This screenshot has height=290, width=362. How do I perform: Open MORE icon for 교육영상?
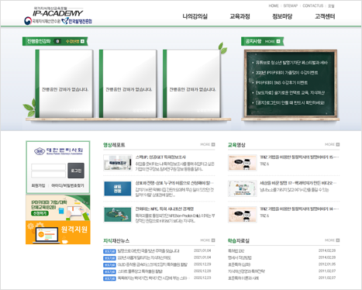point(338,144)
